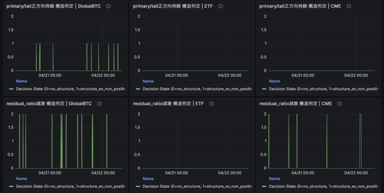Open green series color swatch in residual_ratio CME legend

tap(264, 186)
